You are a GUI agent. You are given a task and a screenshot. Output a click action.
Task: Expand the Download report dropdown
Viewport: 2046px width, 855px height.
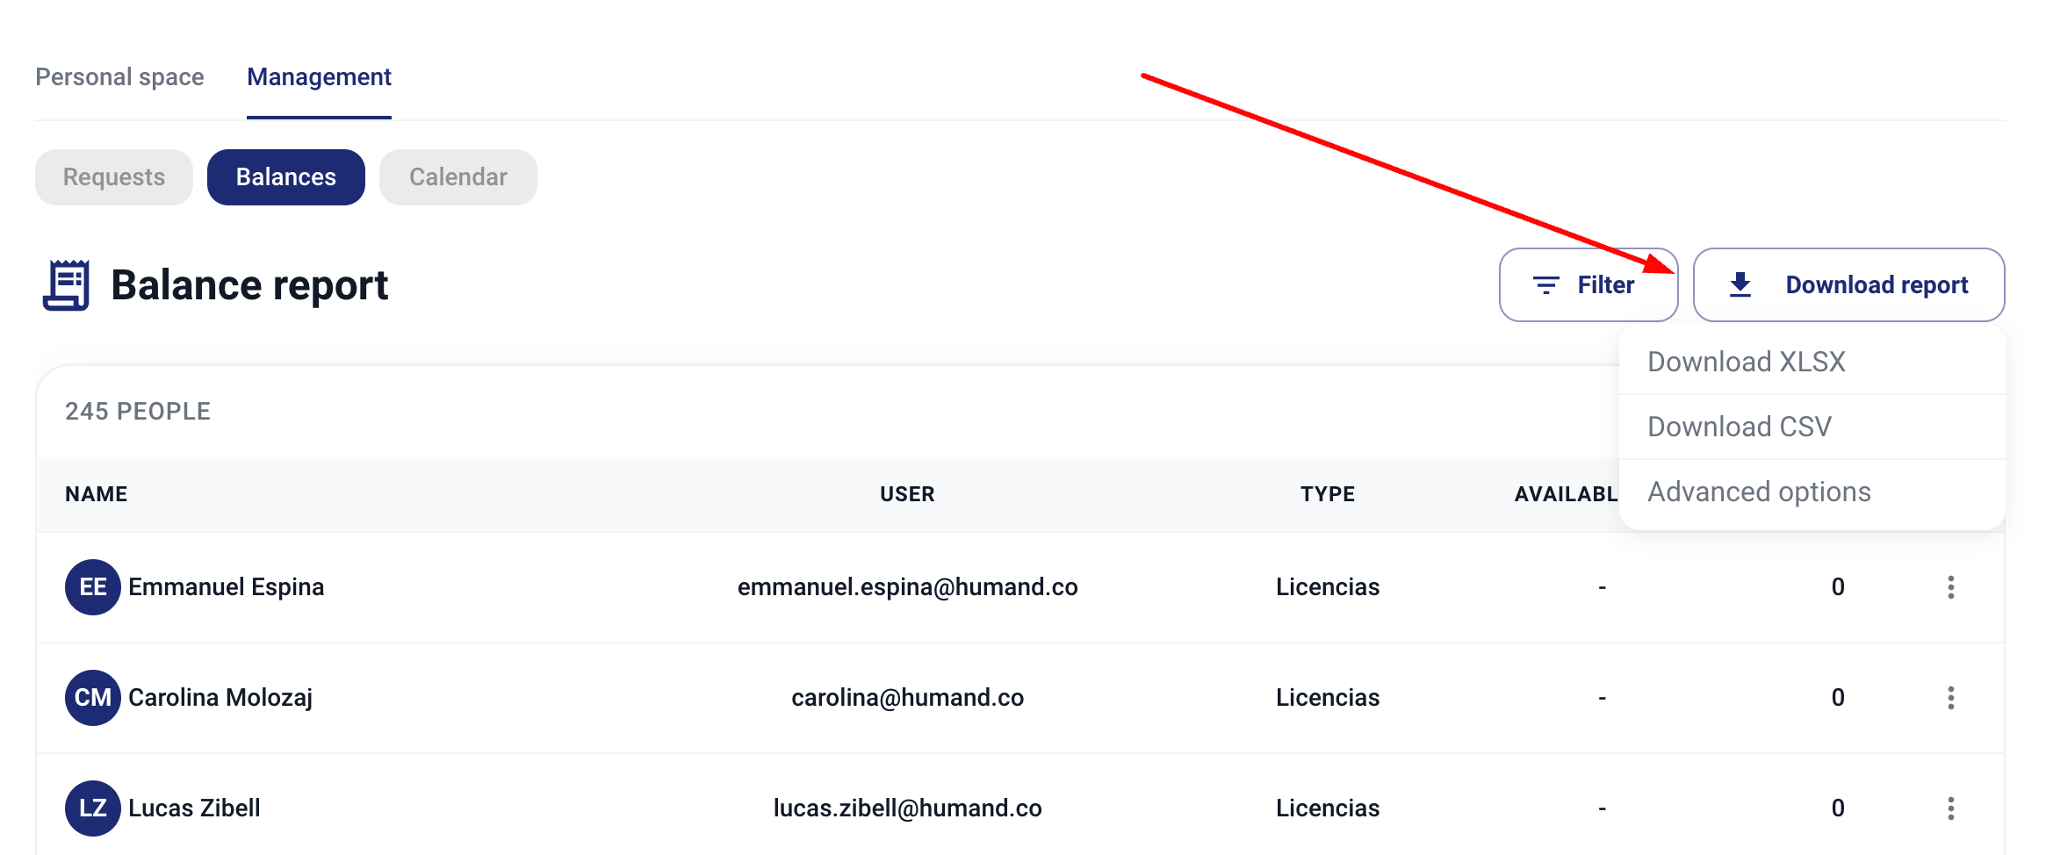(x=1848, y=285)
